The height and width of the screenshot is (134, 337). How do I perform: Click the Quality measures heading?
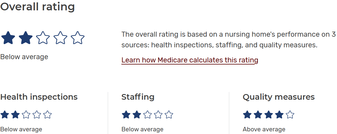point(279,97)
